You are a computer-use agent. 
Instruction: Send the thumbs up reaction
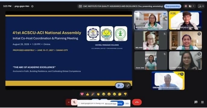pyautogui.click(x=88, y=94)
